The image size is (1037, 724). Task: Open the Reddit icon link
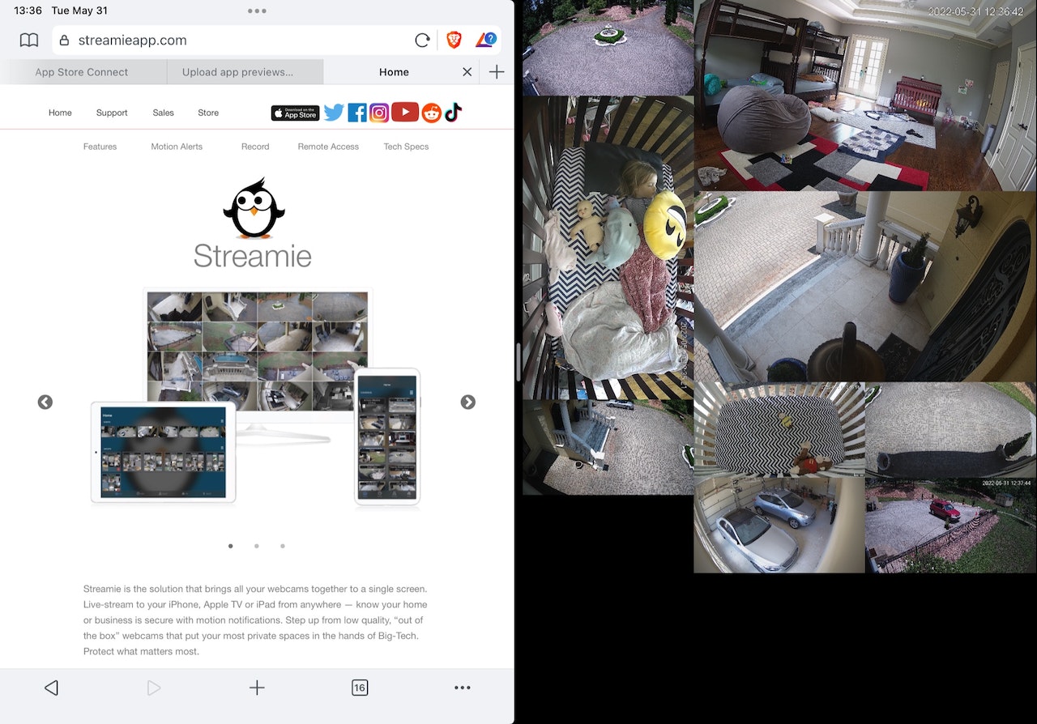tap(431, 113)
